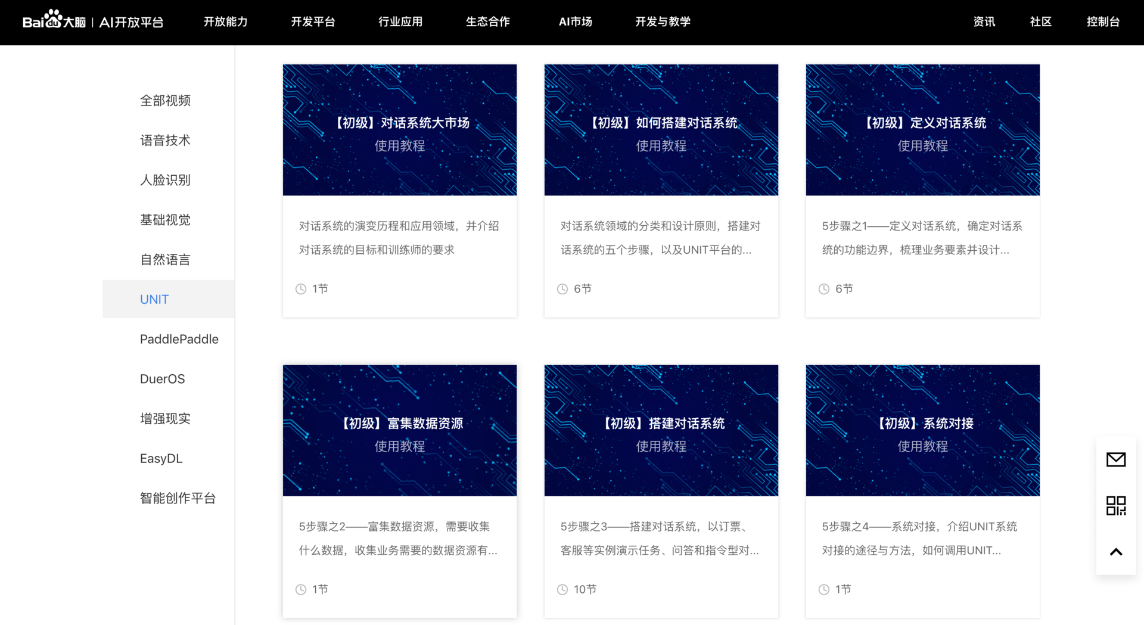The width and height of the screenshot is (1144, 625).
Task: Go to the 控制台 console link
Action: [x=1102, y=21]
